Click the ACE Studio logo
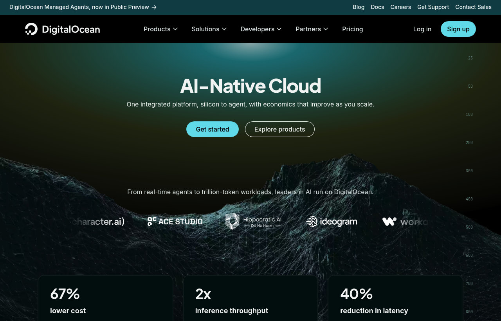 point(175,222)
